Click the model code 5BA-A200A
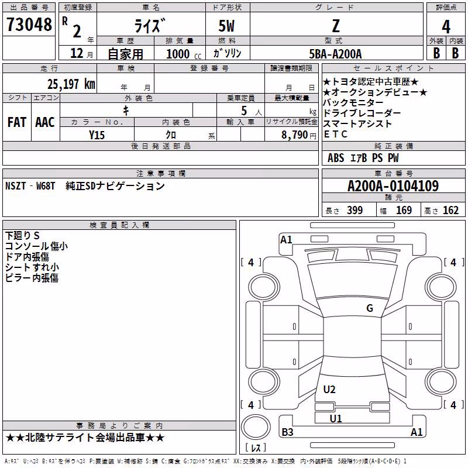 point(335,54)
